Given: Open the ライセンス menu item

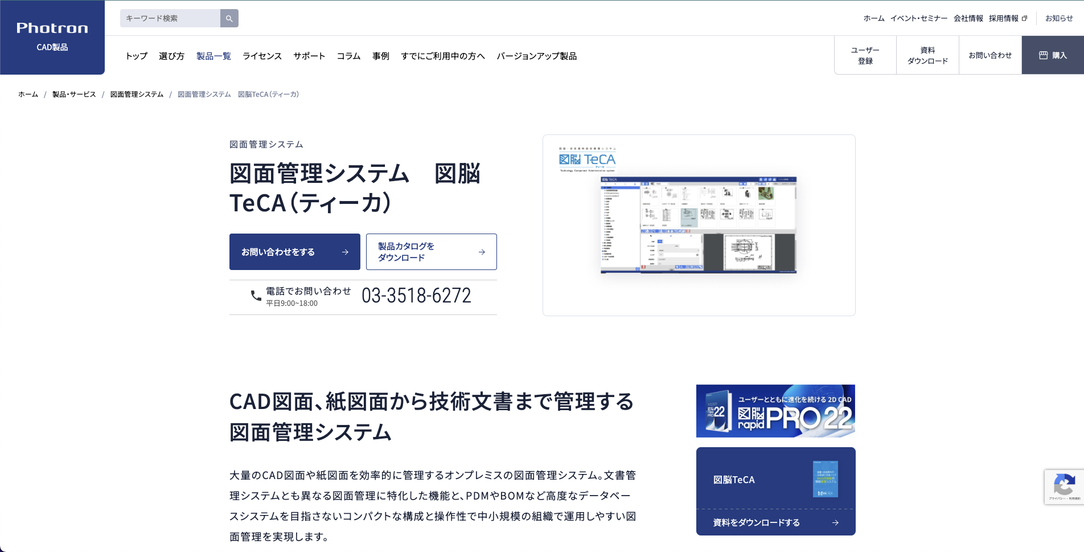Looking at the screenshot, I should pos(262,56).
